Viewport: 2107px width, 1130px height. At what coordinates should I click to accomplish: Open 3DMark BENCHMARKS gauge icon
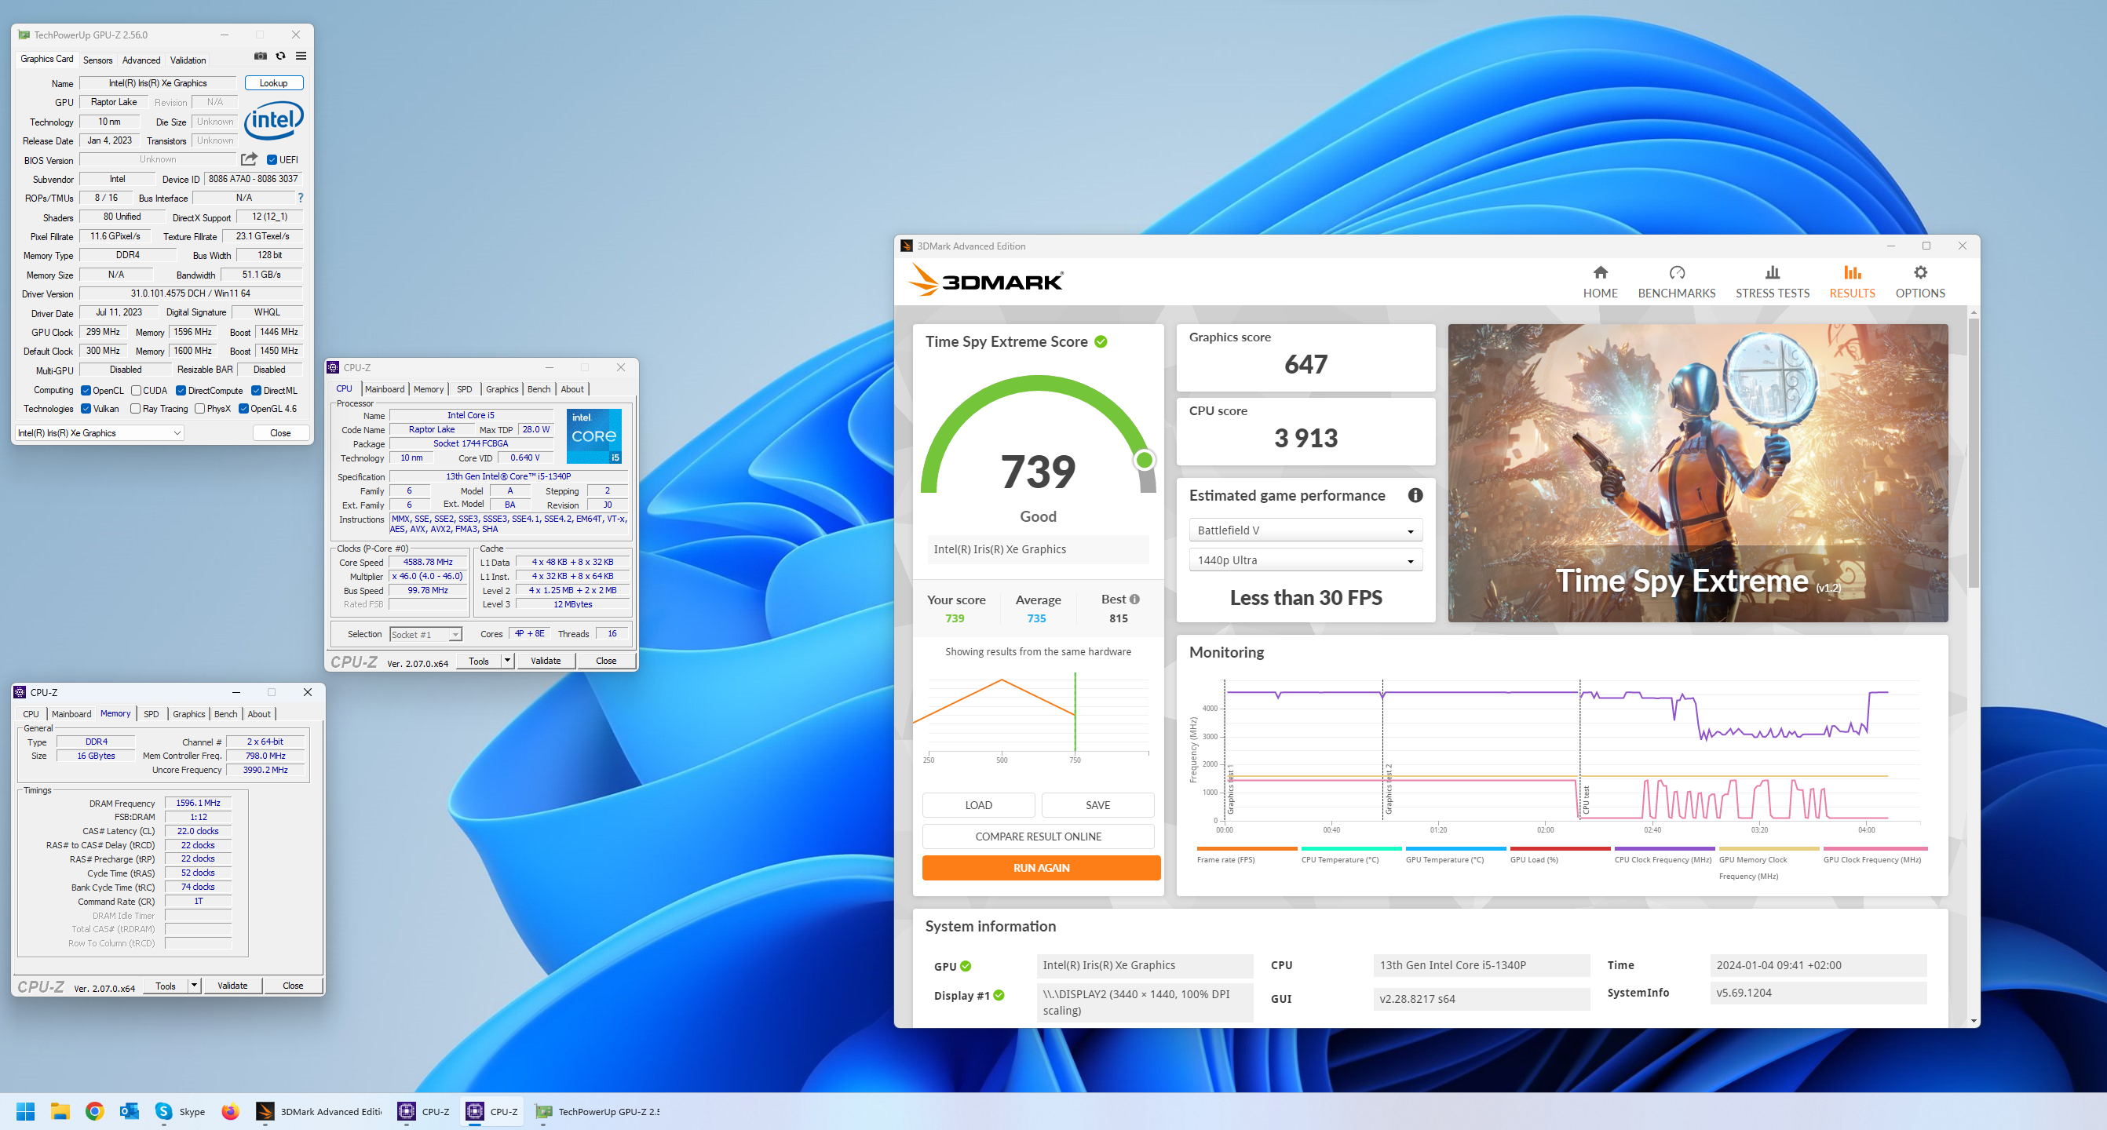[x=1677, y=272]
